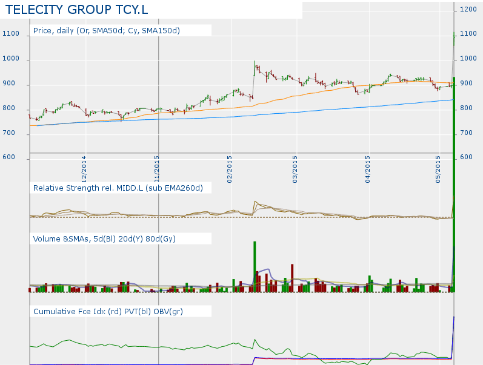The height and width of the screenshot is (365, 483).
Task: Select Cumulative Fce Idx PVT OBV label
Action: tap(108, 312)
